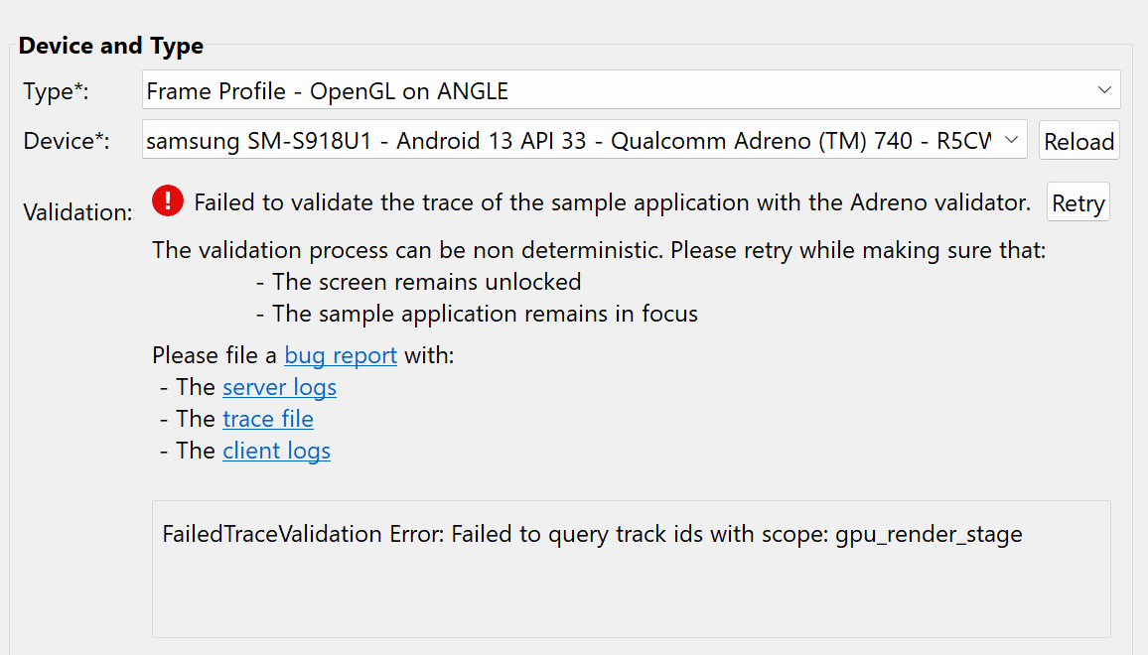Click the Retry button
This screenshot has width=1148, height=655.
(x=1077, y=202)
